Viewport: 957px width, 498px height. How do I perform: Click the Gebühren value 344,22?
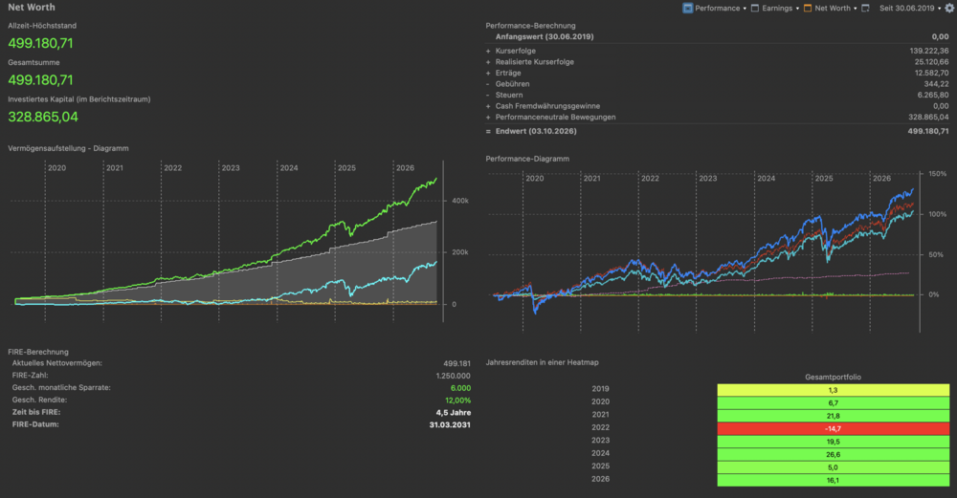936,84
